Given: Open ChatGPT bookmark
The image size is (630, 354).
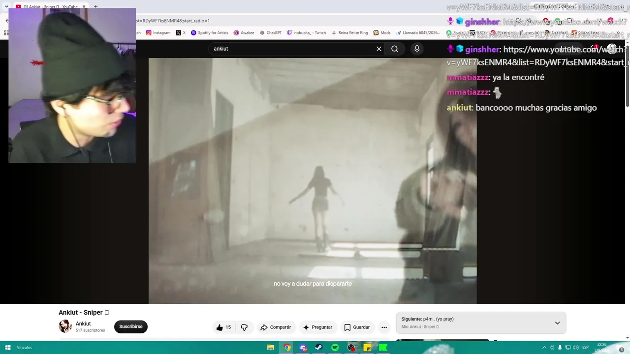Looking at the screenshot, I should pos(271,33).
